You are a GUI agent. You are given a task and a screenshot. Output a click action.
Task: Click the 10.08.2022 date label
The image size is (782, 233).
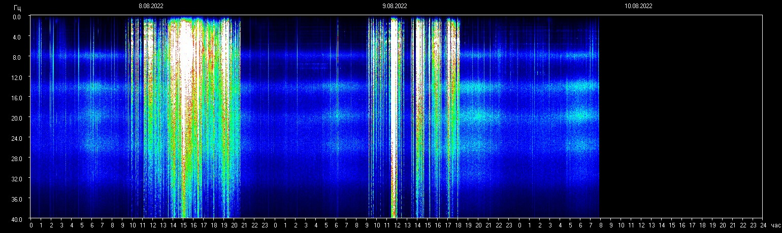pyautogui.click(x=638, y=6)
